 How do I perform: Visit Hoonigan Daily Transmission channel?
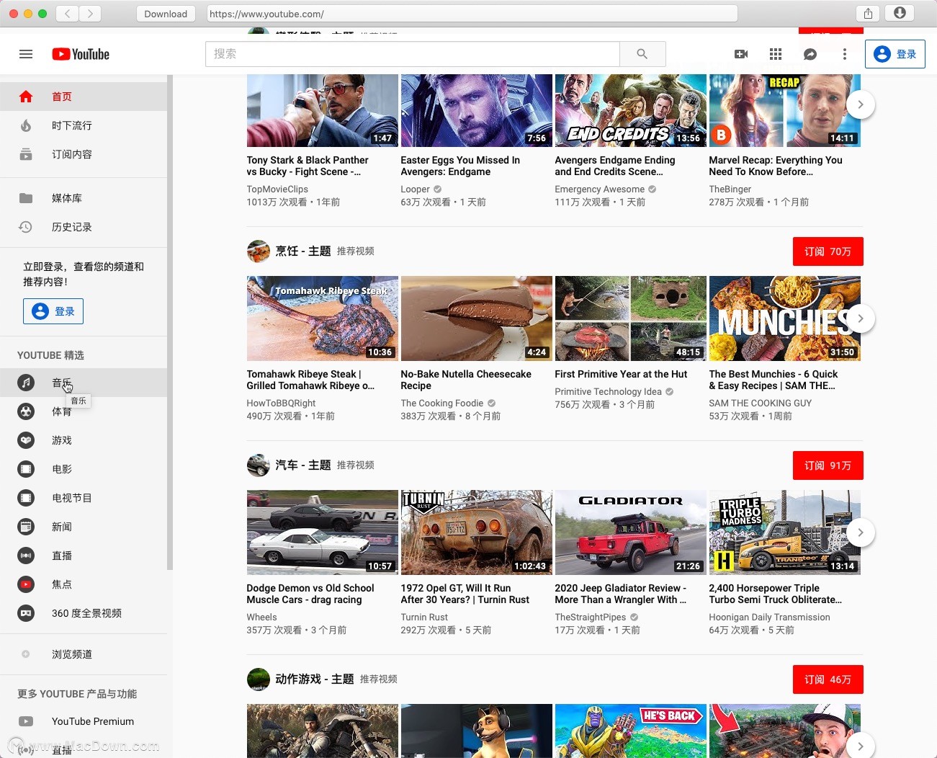click(769, 617)
